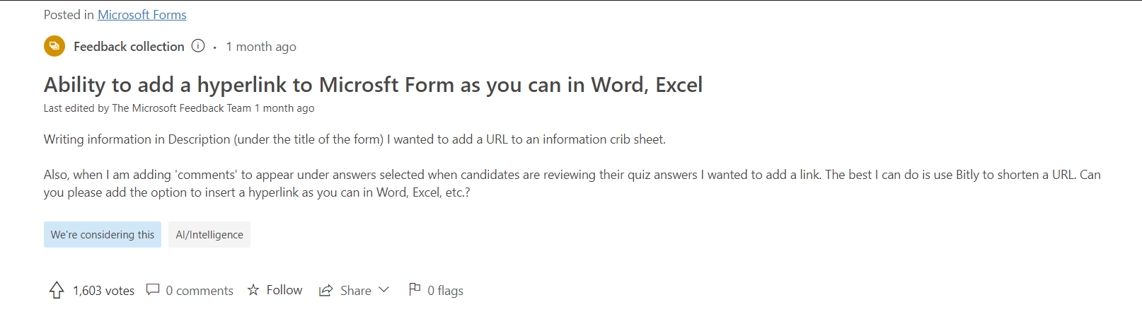Expand the Share dropdown chevron
Image resolution: width=1142 pixels, height=324 pixels.
pyautogui.click(x=384, y=289)
